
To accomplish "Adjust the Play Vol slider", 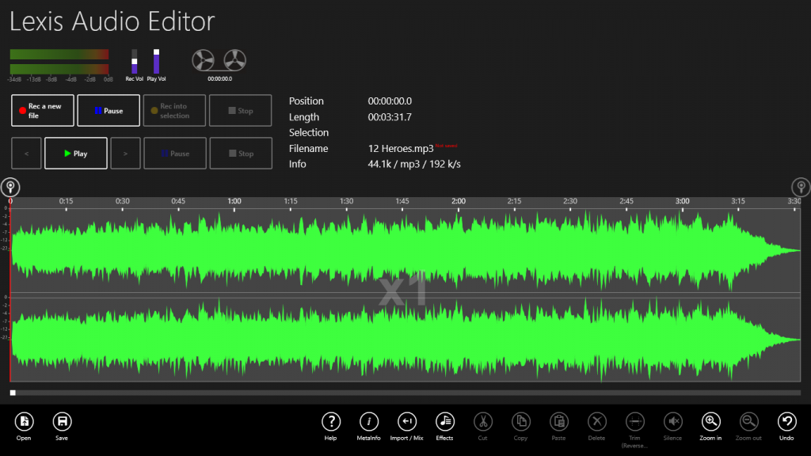I will (156, 62).
